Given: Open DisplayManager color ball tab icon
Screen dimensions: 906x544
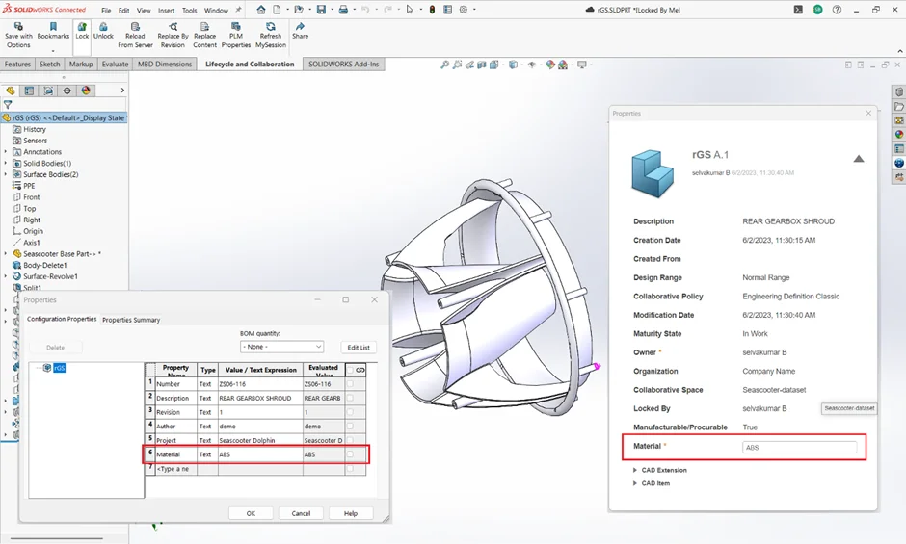Looking at the screenshot, I should pos(86,91).
